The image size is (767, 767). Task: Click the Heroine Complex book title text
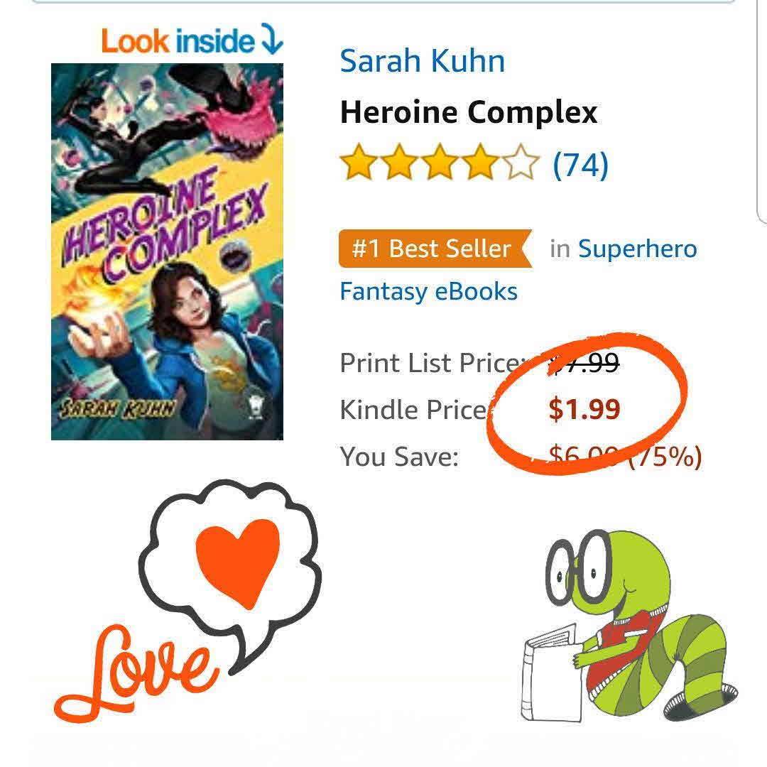pos(468,112)
